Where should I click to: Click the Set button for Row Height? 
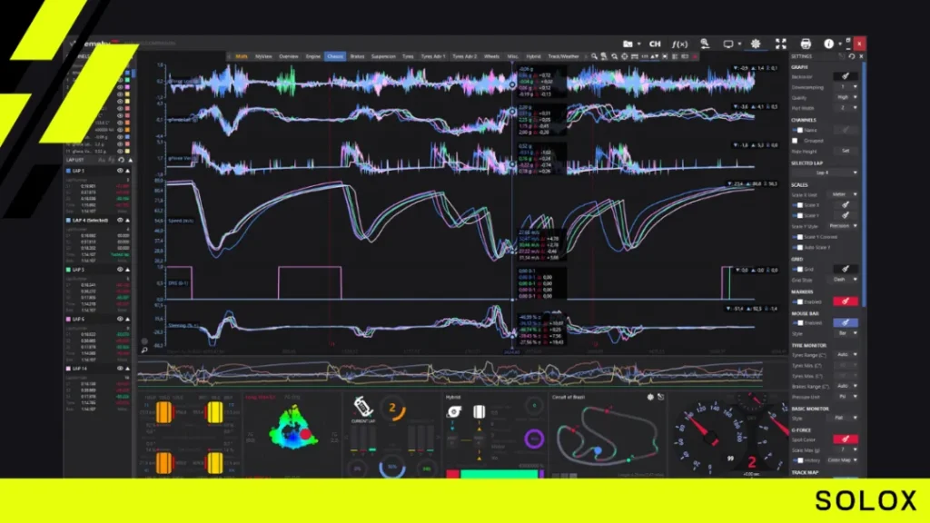pyautogui.click(x=846, y=151)
